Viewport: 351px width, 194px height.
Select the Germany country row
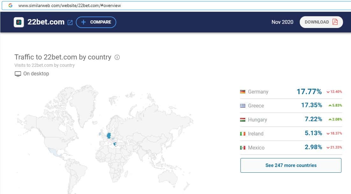tap(291, 92)
